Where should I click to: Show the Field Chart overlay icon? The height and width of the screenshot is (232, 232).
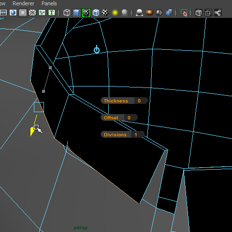(x=32, y=13)
